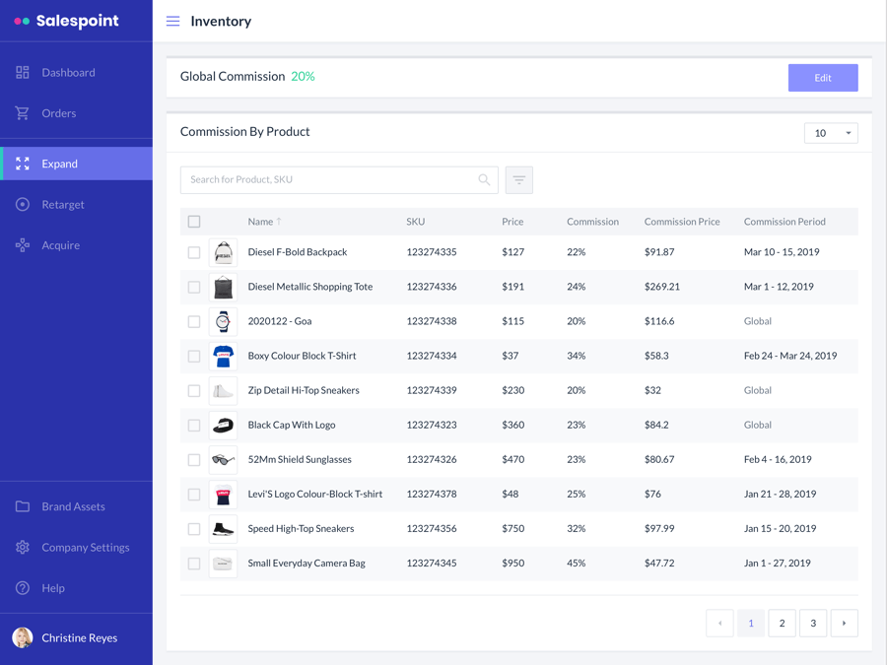Click the Salespoint logo
Screen dimensions: 887x665
[66, 21]
